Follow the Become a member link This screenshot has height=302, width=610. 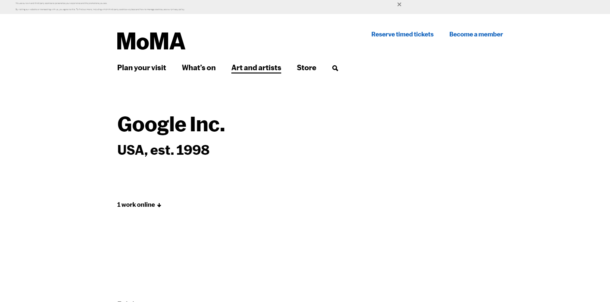click(x=476, y=34)
